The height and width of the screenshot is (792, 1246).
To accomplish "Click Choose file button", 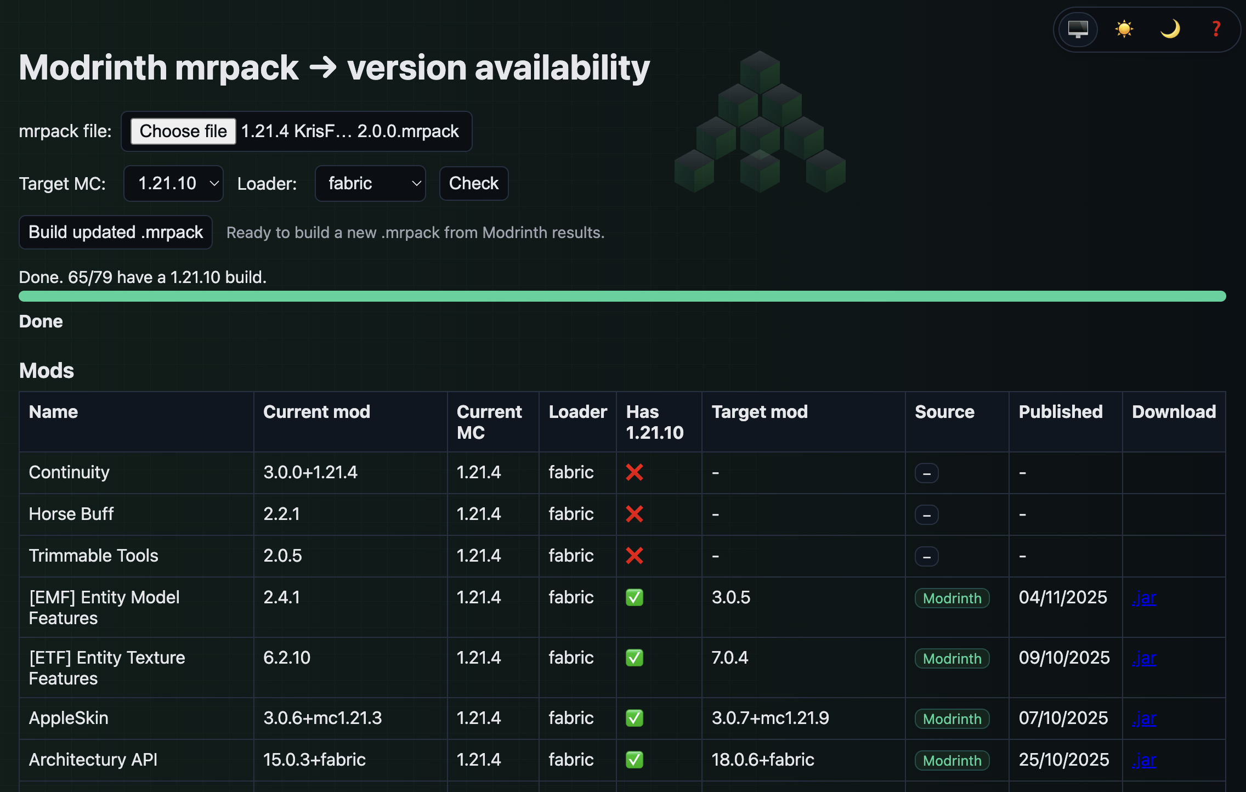I will (x=183, y=131).
